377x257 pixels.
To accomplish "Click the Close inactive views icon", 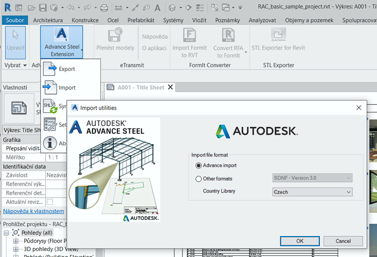I will click(214, 8).
